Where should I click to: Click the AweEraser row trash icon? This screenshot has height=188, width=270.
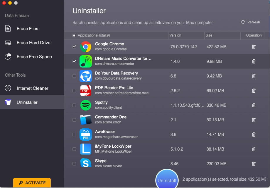(254, 134)
